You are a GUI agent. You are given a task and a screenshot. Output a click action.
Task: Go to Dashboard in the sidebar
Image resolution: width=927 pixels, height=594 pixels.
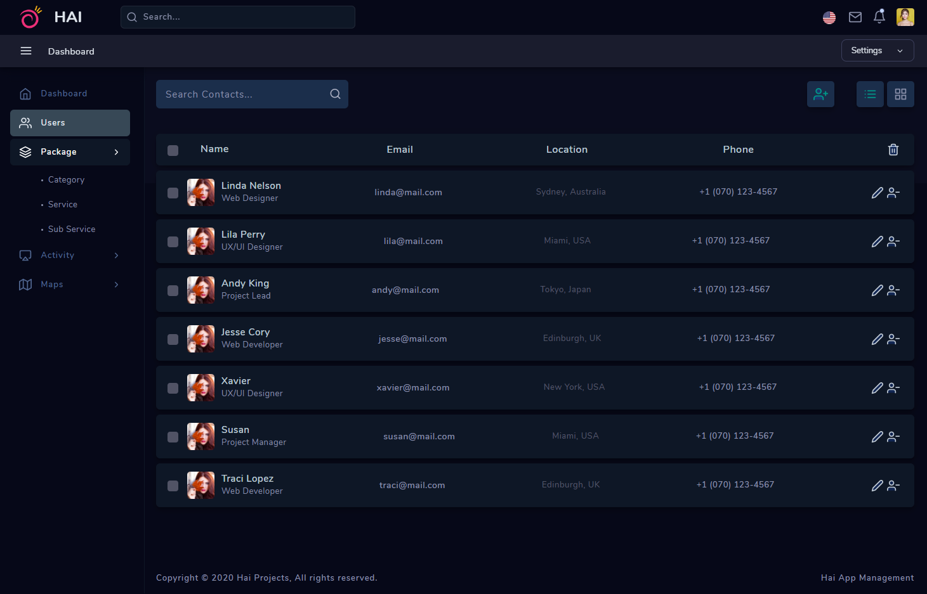(x=70, y=94)
